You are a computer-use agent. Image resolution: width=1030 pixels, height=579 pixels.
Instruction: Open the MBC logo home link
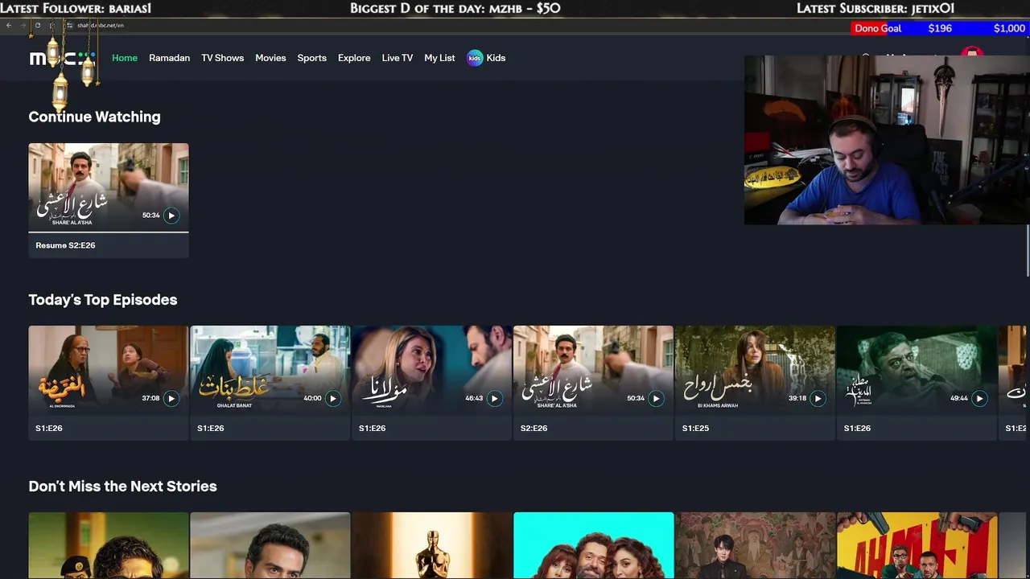[62, 58]
